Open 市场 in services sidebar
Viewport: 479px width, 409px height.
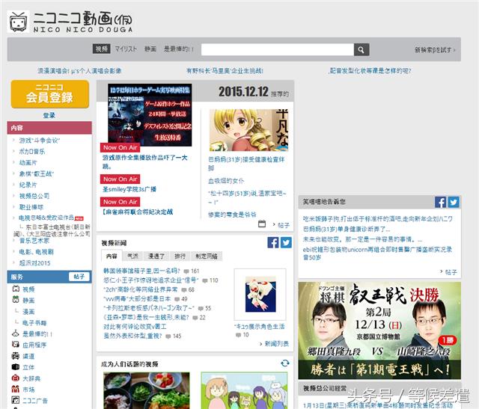[x=28, y=390]
